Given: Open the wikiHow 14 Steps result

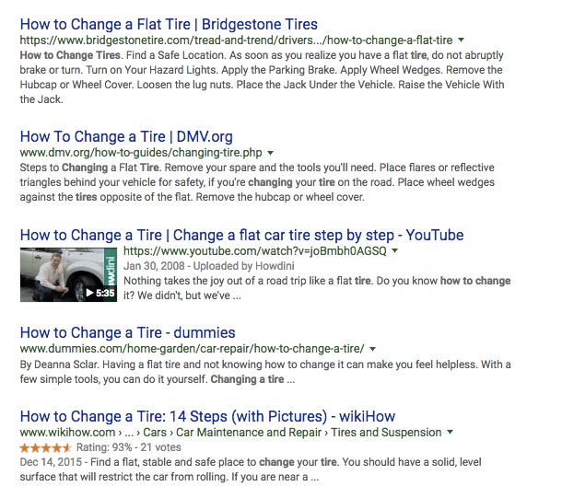Looking at the screenshot, I should point(207,417).
